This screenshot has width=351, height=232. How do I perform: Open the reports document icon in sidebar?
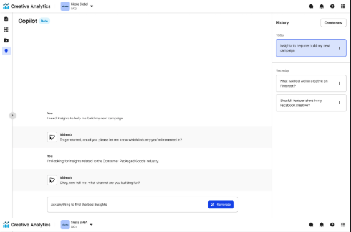[6, 19]
